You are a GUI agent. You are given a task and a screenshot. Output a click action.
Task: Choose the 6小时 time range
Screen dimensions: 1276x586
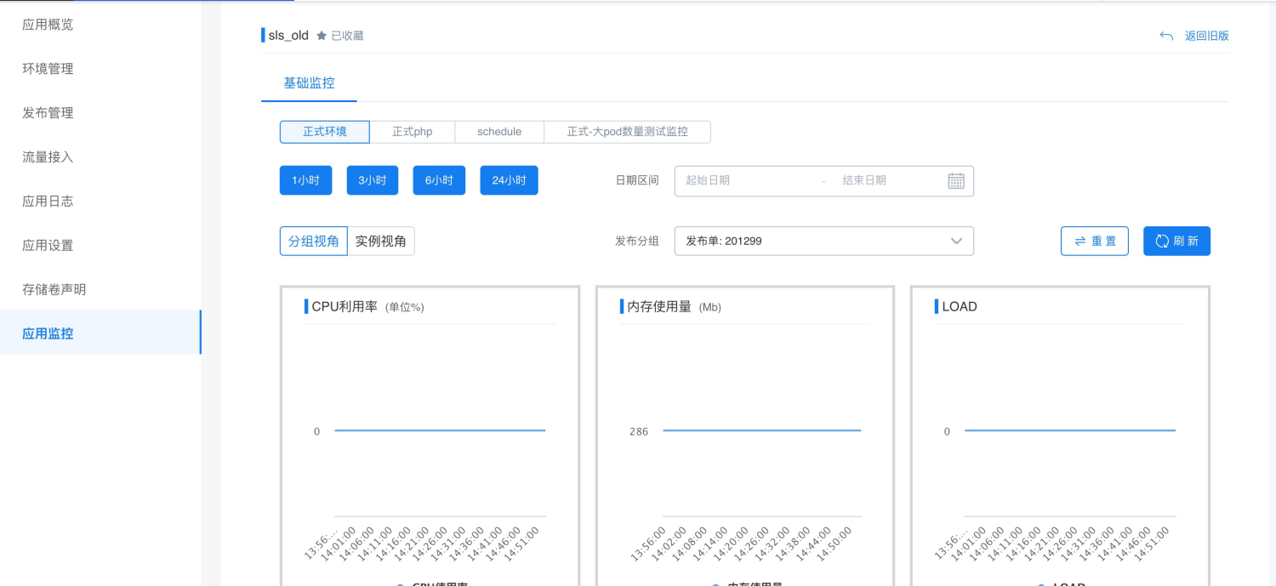tap(439, 180)
